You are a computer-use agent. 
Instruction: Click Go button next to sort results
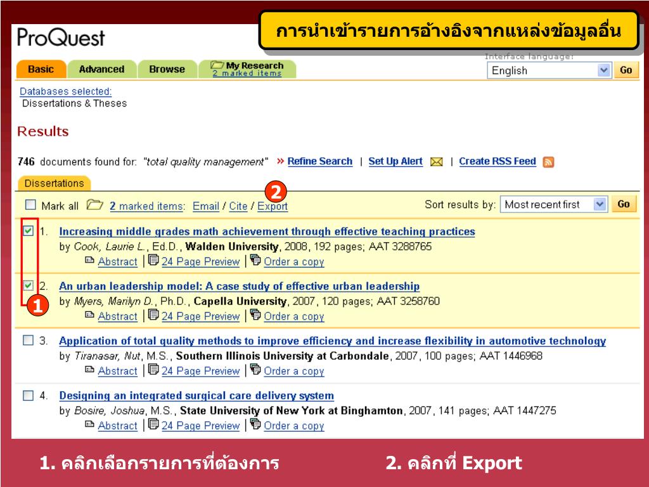click(624, 204)
